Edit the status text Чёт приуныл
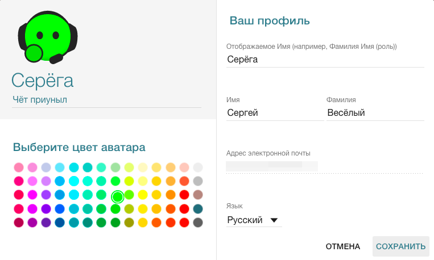Screen dimensions: 434x260 [x=107, y=100]
